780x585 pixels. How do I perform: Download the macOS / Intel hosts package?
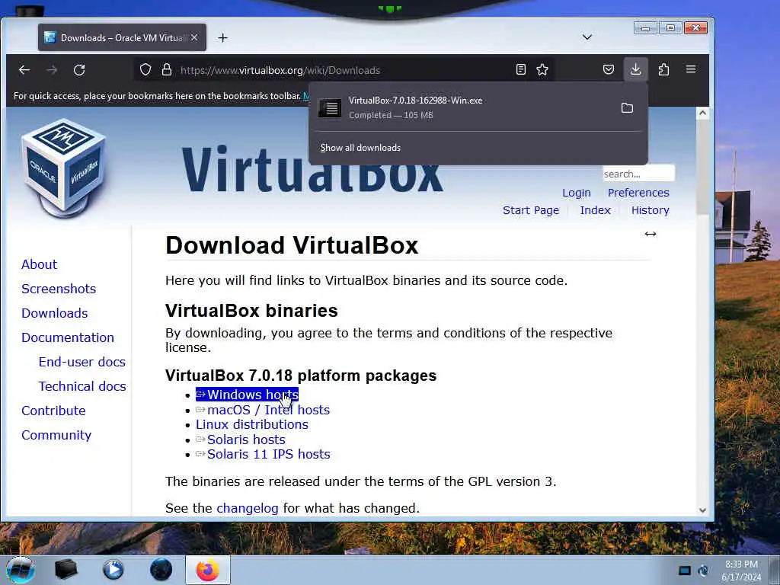263,410
